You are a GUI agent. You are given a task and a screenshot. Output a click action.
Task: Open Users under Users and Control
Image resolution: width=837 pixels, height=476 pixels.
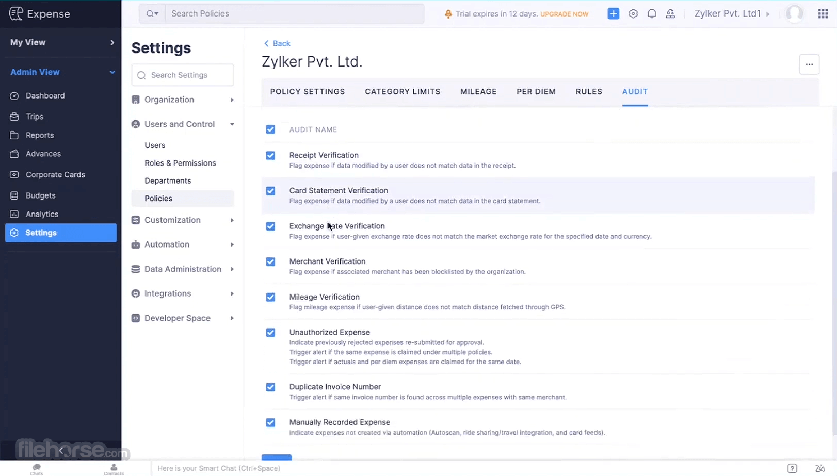coord(155,145)
